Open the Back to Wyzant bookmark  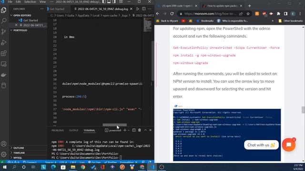coord(167,21)
